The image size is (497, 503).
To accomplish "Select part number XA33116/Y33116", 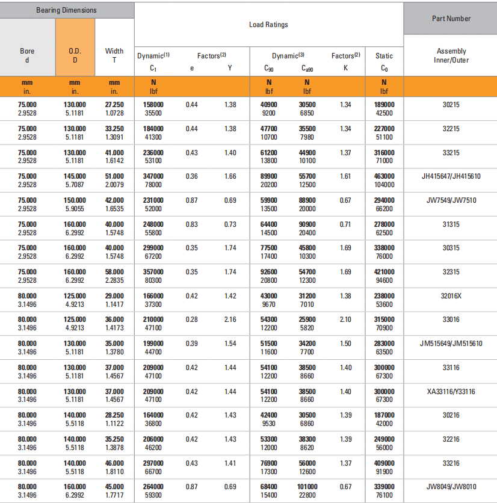I will pos(451,392).
